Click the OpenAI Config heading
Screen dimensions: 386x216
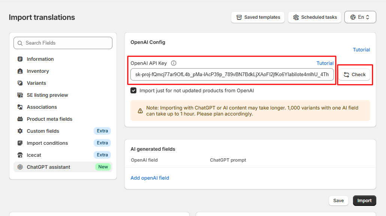(148, 42)
